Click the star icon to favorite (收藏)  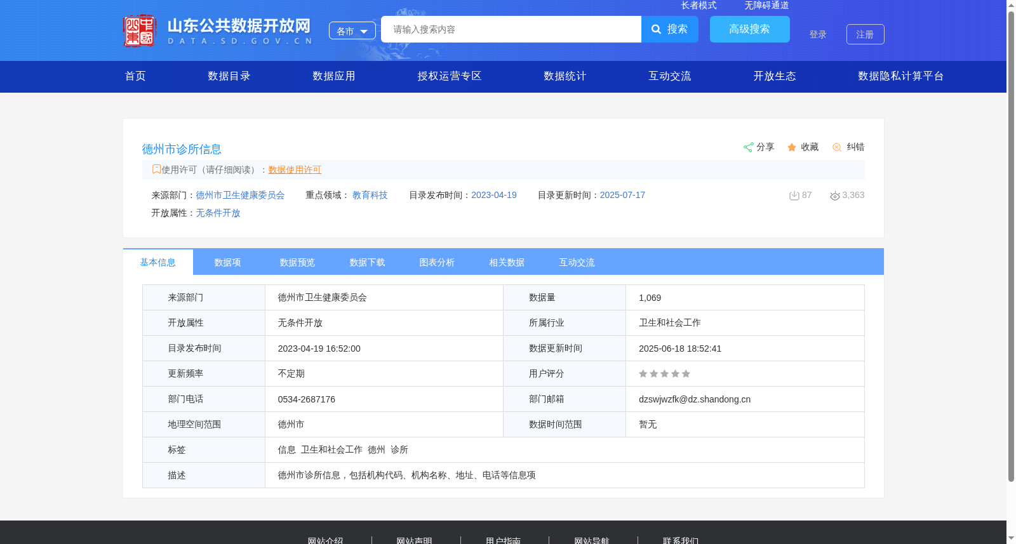point(792,147)
